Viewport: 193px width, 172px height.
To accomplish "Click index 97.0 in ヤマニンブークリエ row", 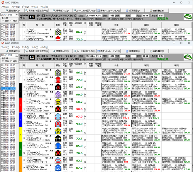I will pos(79,116).
